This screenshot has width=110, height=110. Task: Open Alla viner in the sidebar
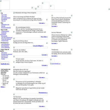(4, 16)
